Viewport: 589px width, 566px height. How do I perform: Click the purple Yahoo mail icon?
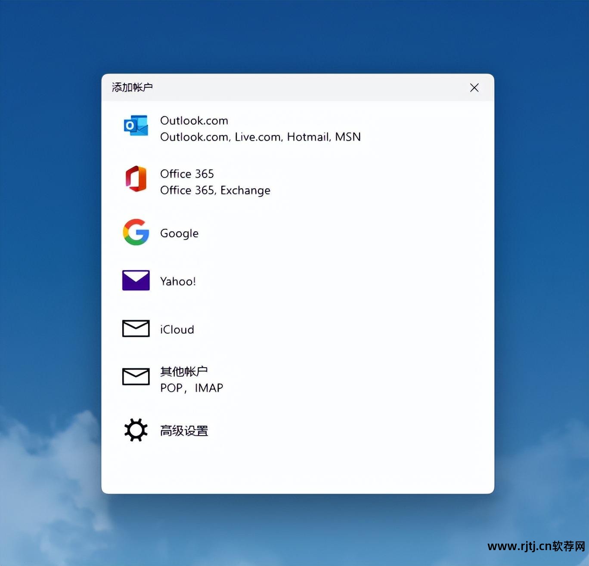tap(136, 280)
